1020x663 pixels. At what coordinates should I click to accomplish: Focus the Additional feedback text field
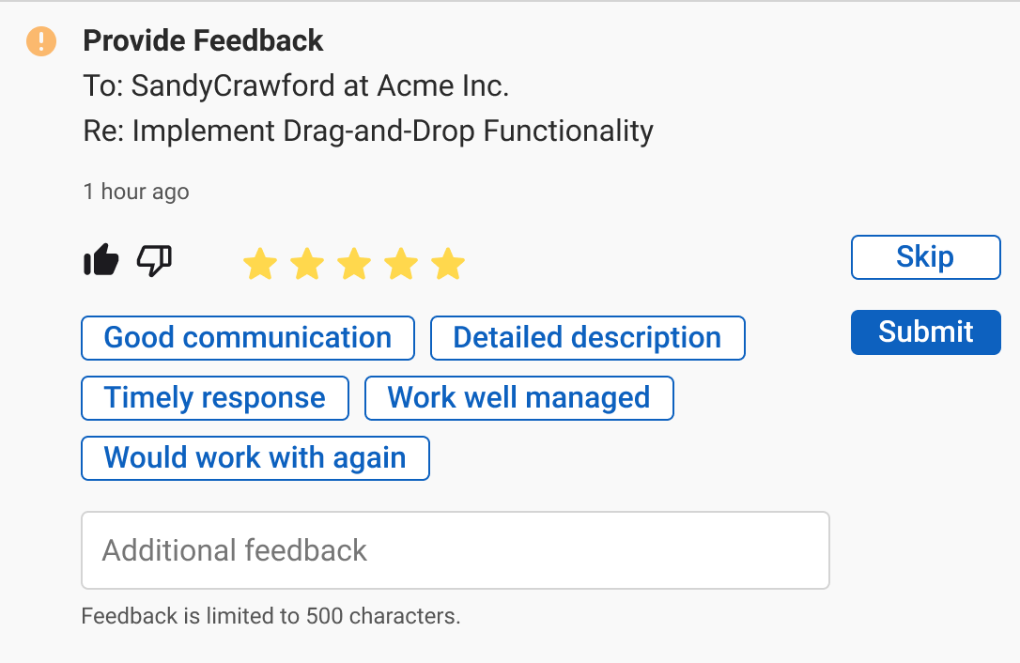[456, 550]
